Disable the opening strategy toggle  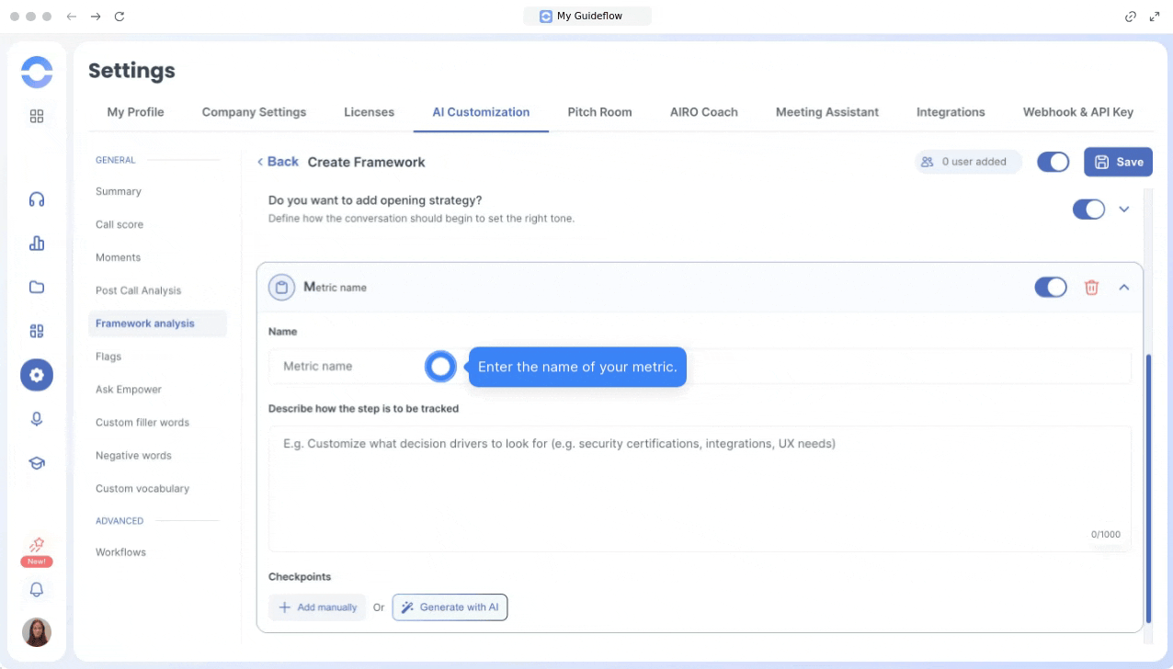click(x=1088, y=210)
